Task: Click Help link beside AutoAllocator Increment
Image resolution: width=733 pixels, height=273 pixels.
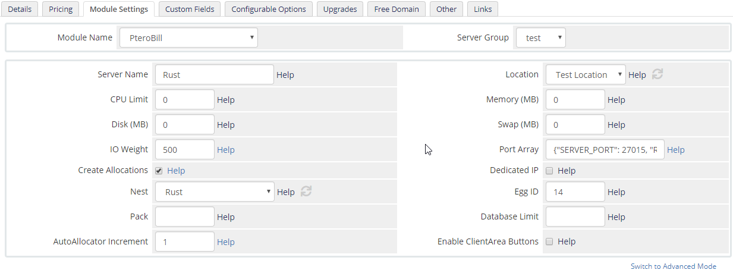Action: click(226, 242)
